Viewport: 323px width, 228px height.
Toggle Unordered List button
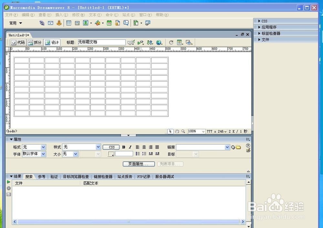[x=138, y=154]
